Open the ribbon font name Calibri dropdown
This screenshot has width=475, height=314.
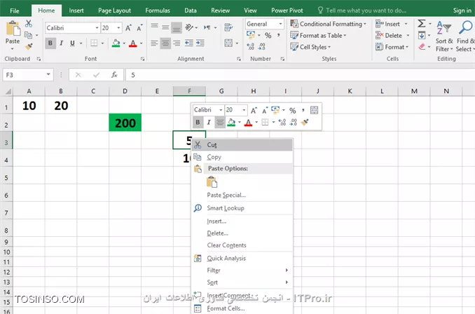[x=97, y=28]
